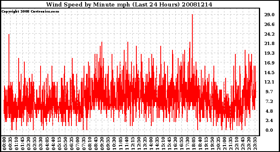Screen dimensions: 280x152
Task: Click the 16.9 y-axis label
Action: [x=269, y=63]
